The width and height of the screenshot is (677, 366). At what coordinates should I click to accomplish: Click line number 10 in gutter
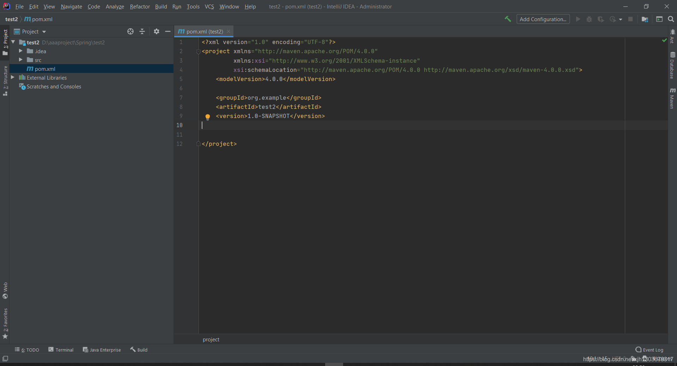pos(179,125)
